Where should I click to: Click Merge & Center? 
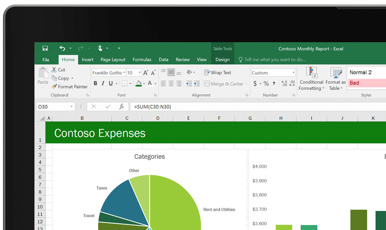(224, 84)
